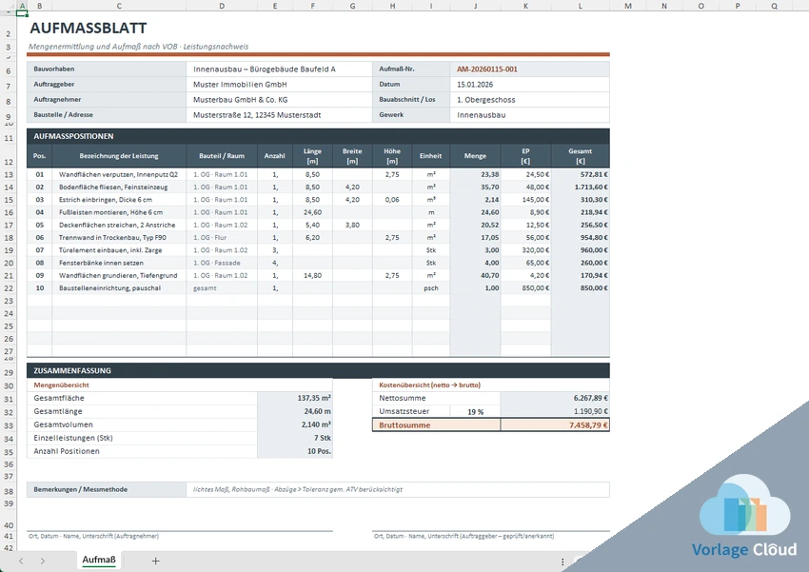The height and width of the screenshot is (572, 809).
Task: Select 'Wandflächen verputzen, Innenputz Q2' cell
Action: point(119,174)
